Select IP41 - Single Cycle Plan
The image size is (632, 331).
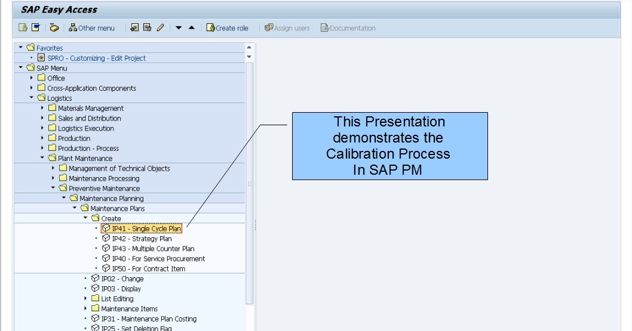[x=147, y=228]
